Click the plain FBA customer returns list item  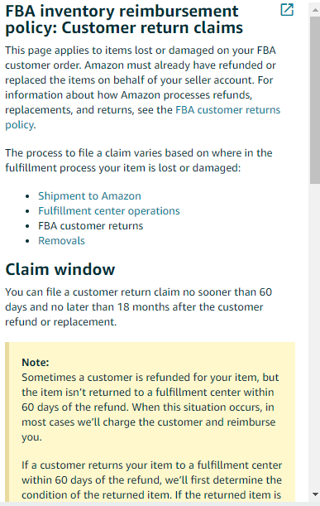91,225
